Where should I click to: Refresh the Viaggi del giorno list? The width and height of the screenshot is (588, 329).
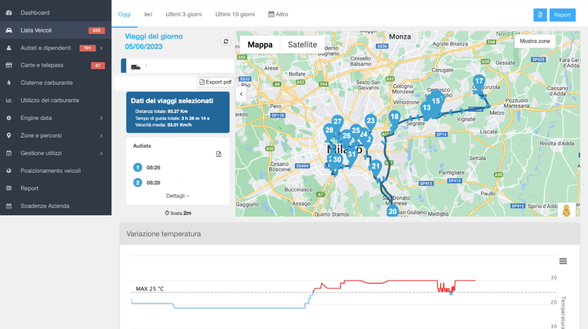pyautogui.click(x=226, y=41)
